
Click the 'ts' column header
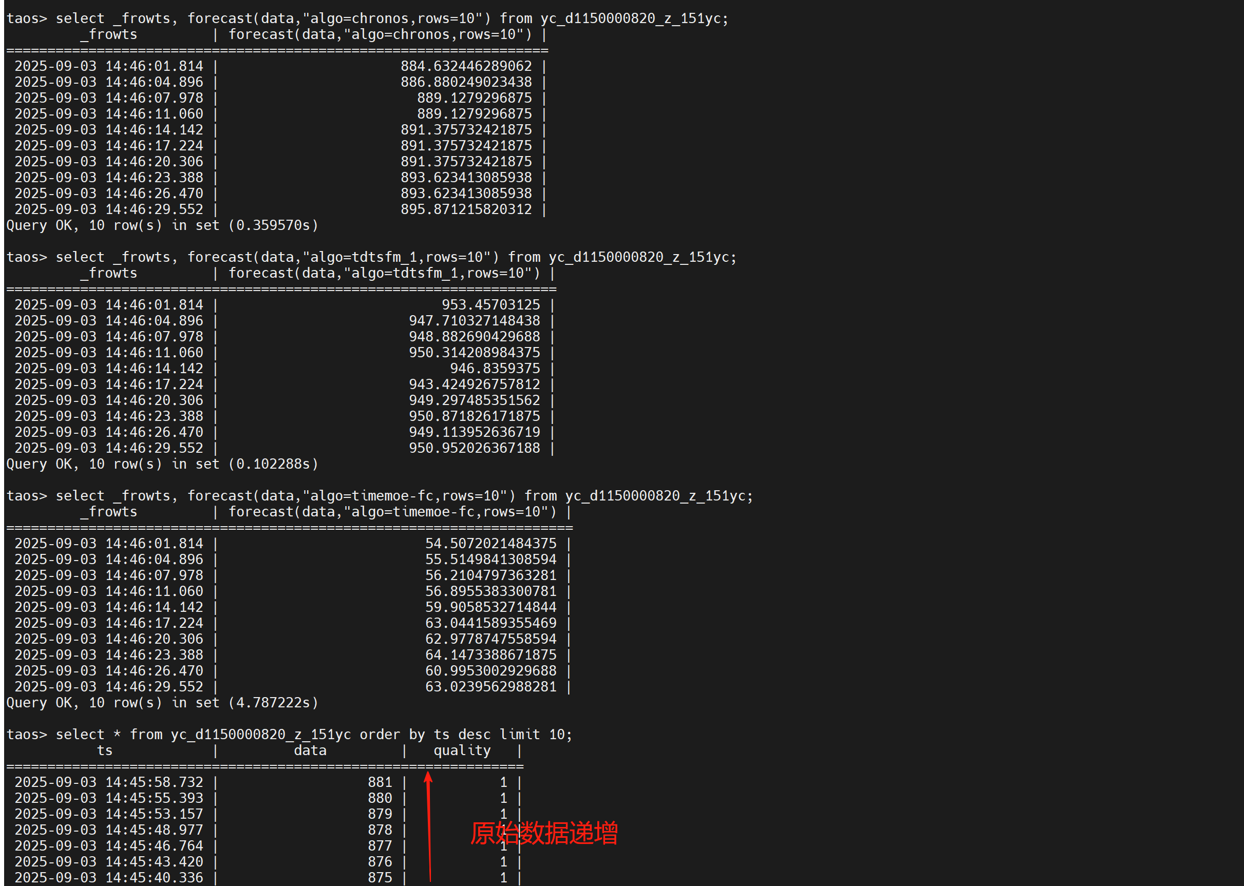coord(105,750)
